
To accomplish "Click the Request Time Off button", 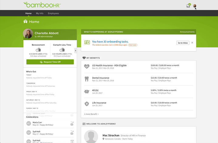I will coord(50,62).
